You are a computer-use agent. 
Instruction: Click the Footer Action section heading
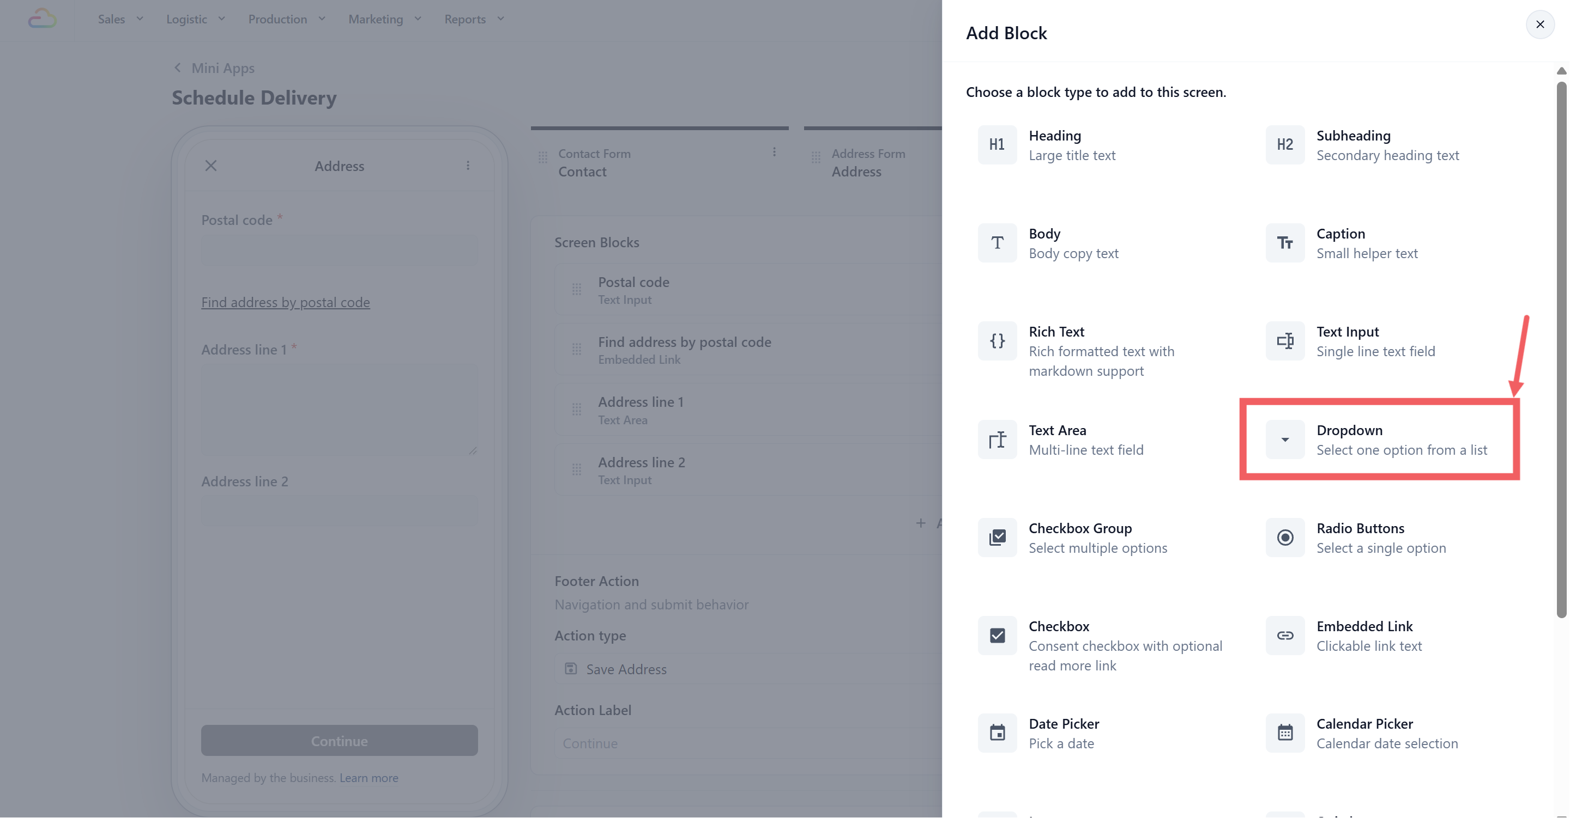click(597, 581)
